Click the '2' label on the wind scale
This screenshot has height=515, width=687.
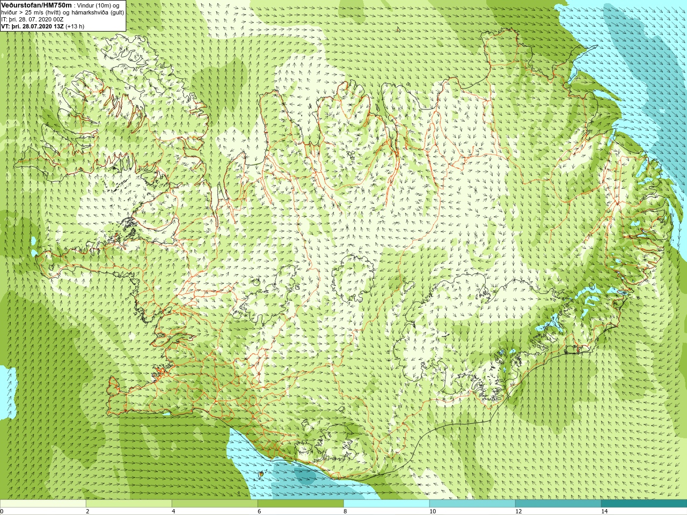pos(87,511)
